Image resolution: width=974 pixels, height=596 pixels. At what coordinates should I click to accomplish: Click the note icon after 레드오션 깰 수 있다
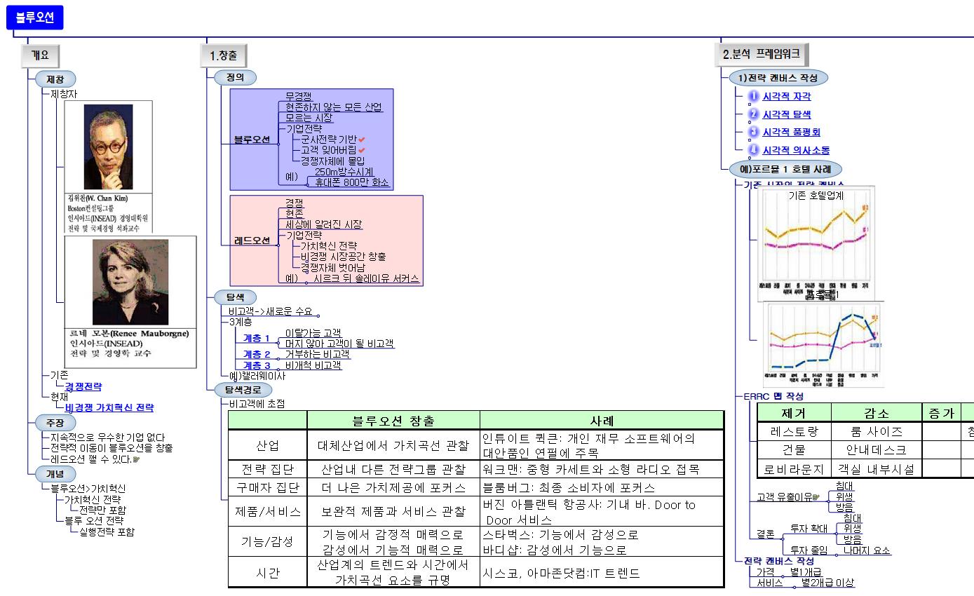(x=137, y=460)
